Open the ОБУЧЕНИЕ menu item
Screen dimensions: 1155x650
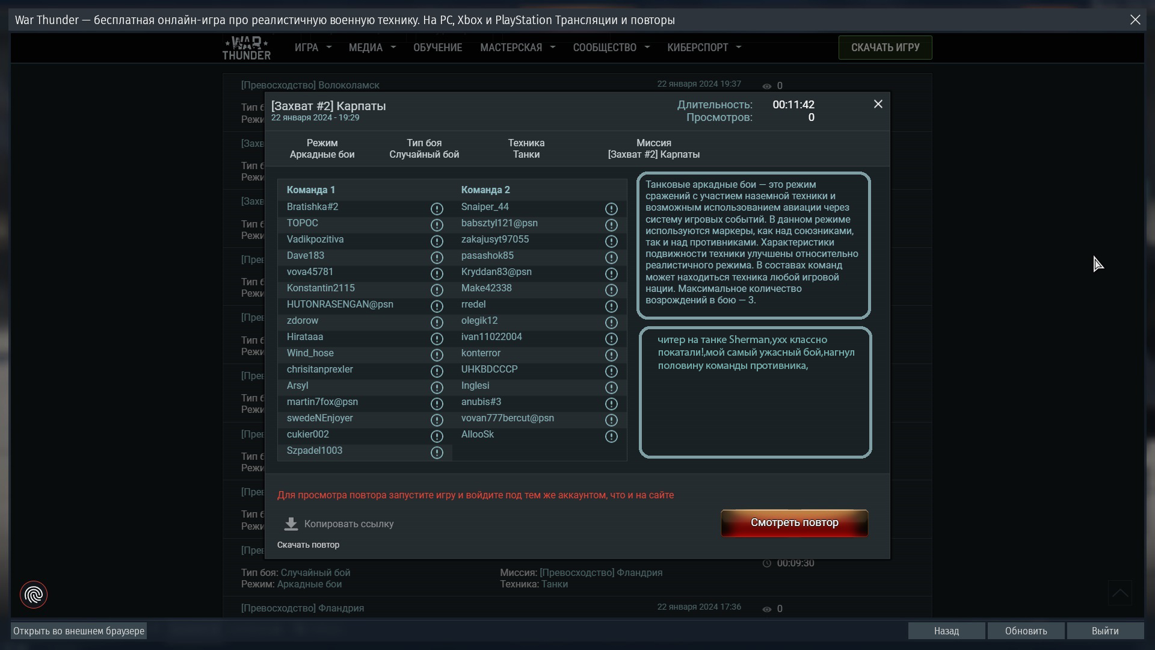coord(437,48)
